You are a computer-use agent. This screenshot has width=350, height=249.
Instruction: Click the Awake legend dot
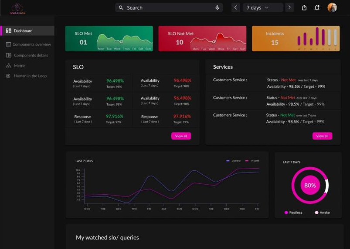pyautogui.click(x=316, y=212)
